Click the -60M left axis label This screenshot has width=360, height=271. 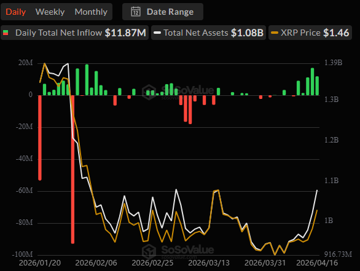tap(24, 190)
